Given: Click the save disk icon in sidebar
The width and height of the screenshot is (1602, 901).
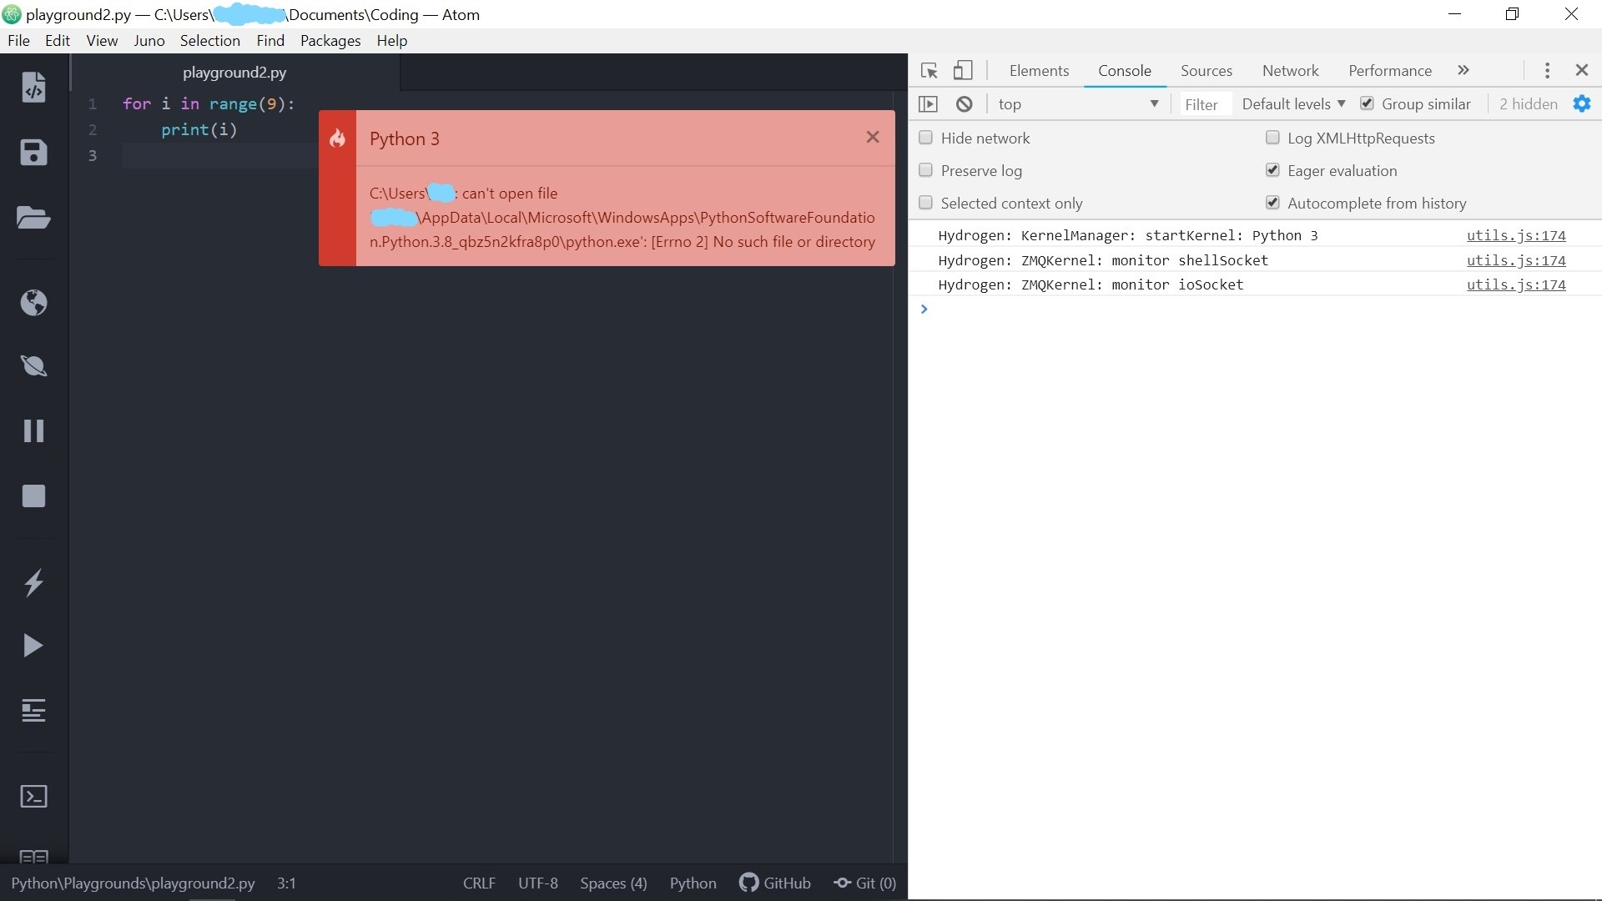Looking at the screenshot, I should pos(33,153).
